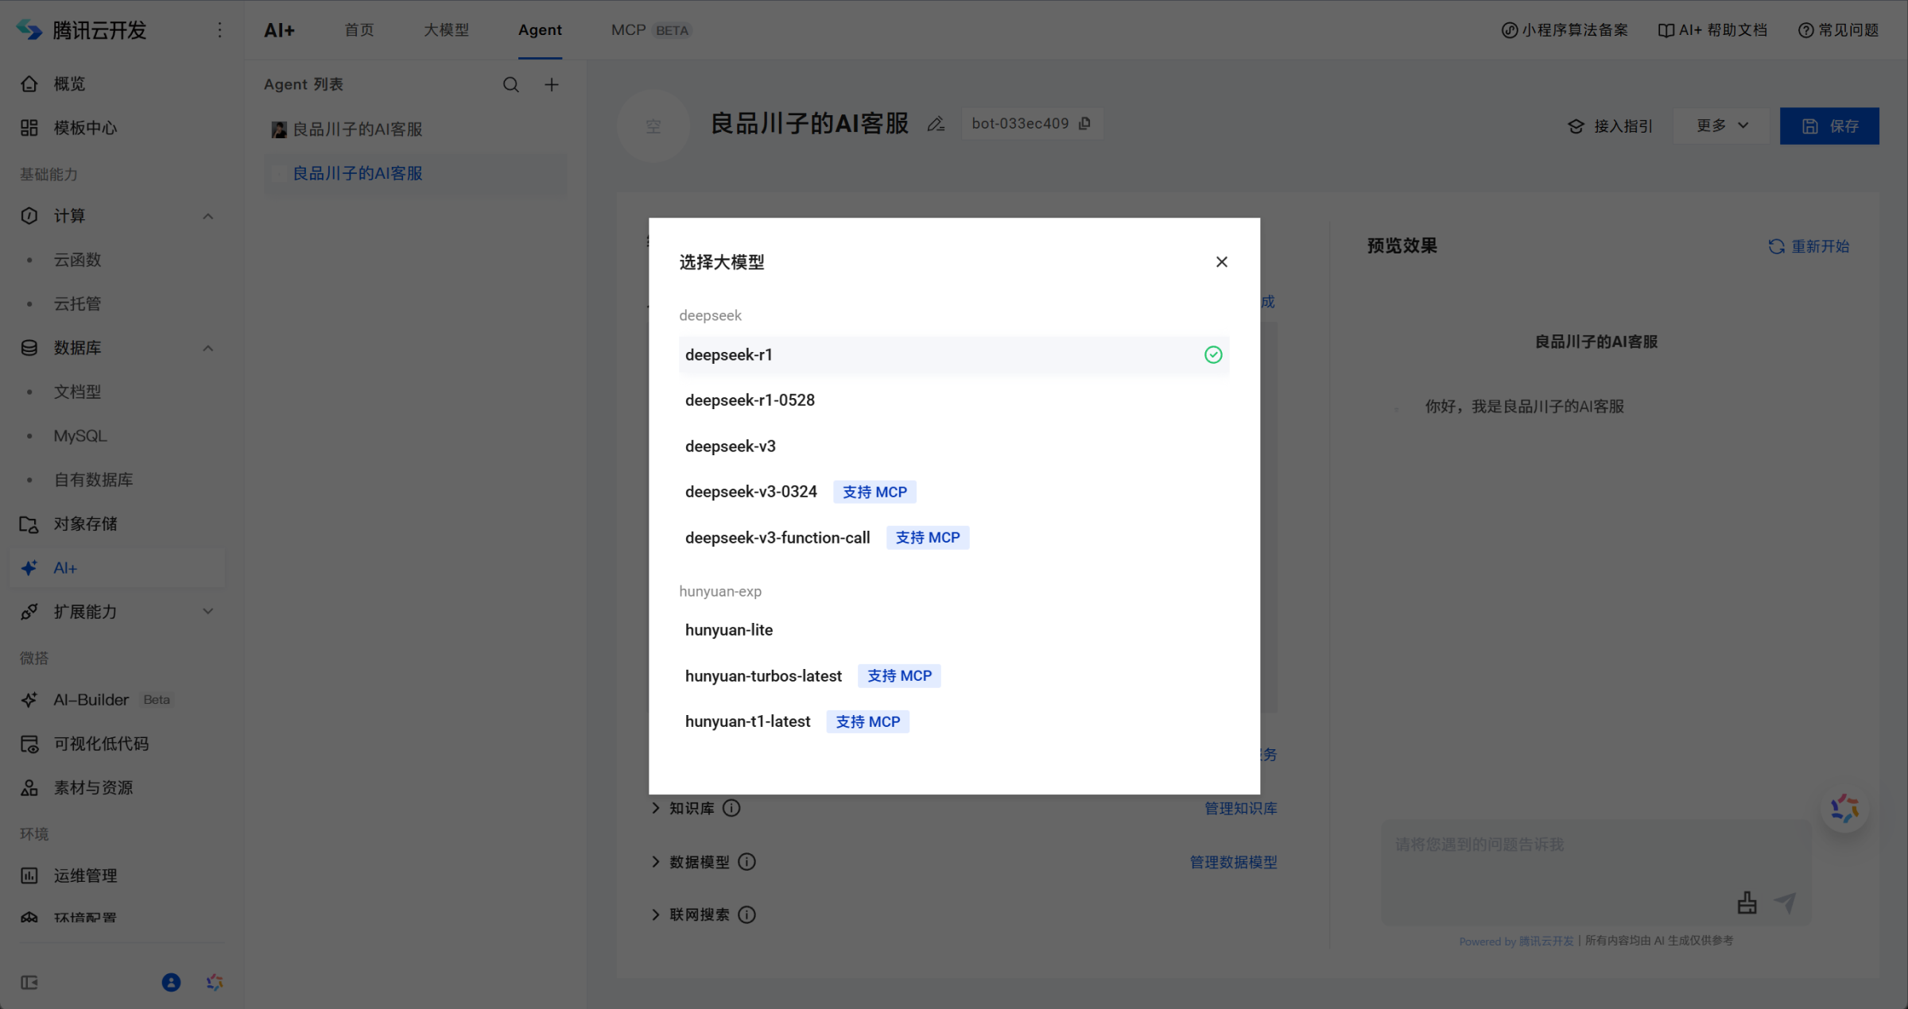Open 云托管 sidebar item

point(77,303)
